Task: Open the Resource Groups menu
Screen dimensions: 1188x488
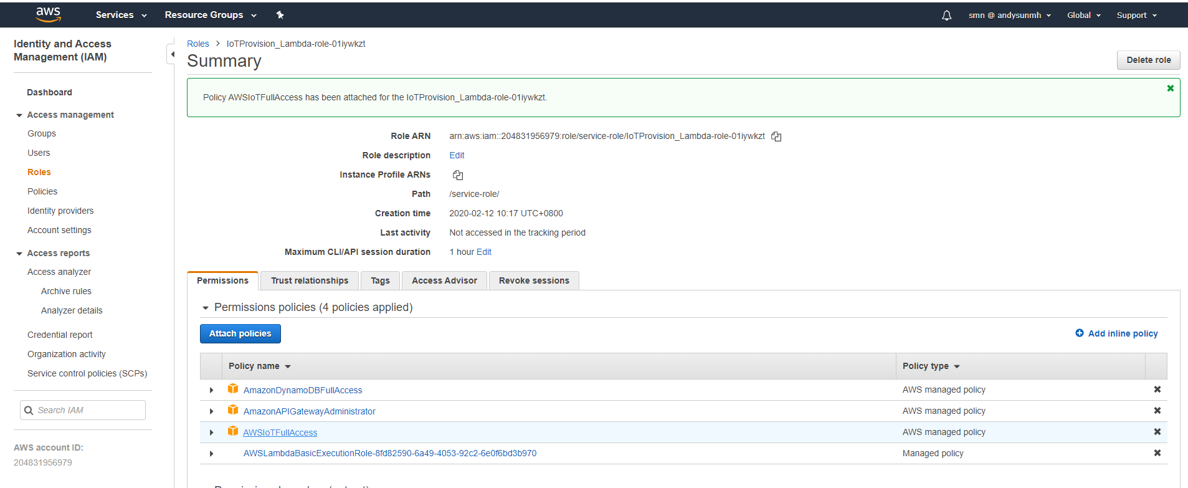Action: 211,15
